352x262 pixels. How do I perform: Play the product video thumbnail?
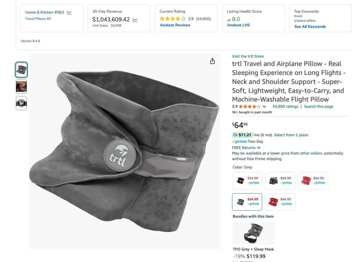pos(21,103)
